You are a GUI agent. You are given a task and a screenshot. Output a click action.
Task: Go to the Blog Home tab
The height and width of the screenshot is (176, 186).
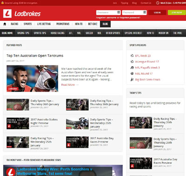[7, 33]
